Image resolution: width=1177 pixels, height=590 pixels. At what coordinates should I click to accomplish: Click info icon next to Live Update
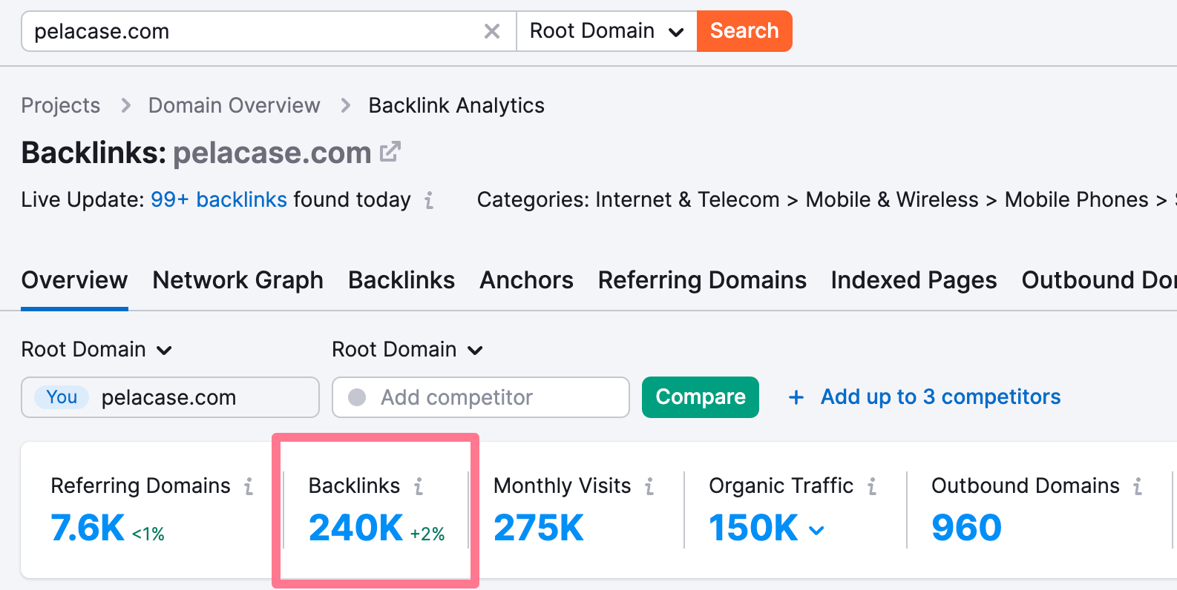coord(429,200)
